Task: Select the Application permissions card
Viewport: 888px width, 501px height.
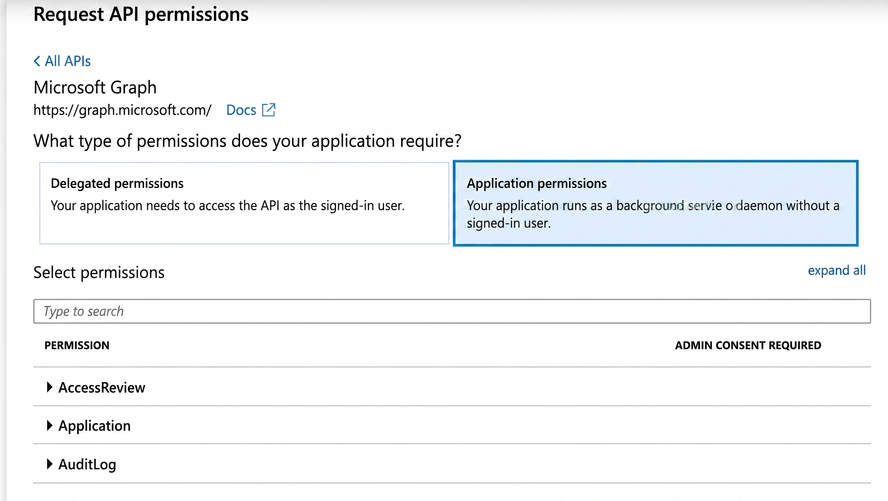Action: [x=655, y=203]
